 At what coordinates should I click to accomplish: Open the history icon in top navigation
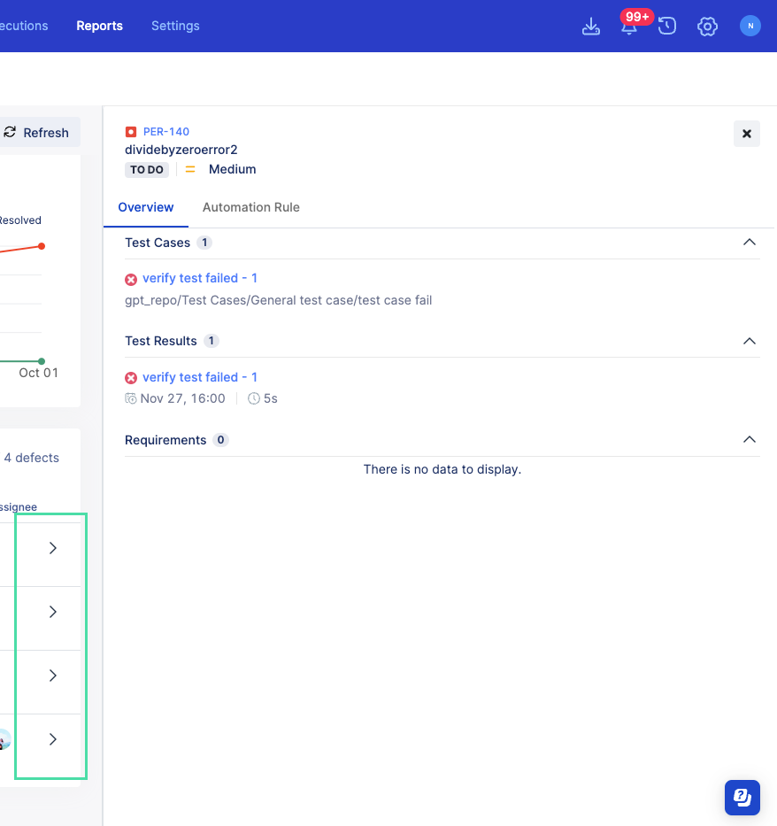click(x=666, y=26)
